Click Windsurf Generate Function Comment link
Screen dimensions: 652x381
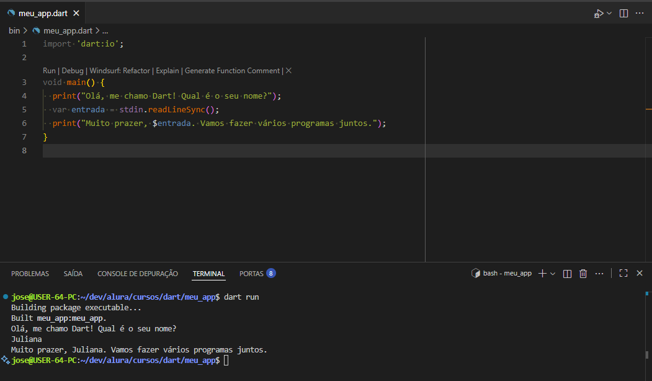pos(233,71)
